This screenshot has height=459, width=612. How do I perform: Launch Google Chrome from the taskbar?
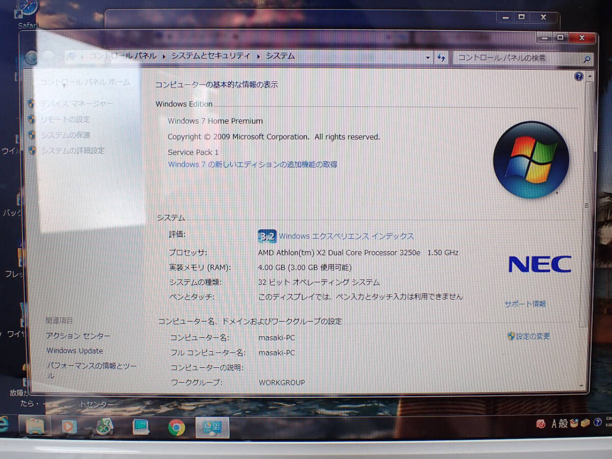176,427
